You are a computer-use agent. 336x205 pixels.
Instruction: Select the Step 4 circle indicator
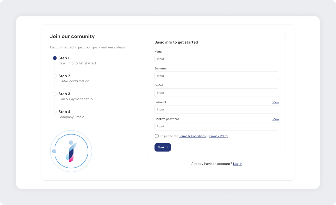tap(55, 112)
